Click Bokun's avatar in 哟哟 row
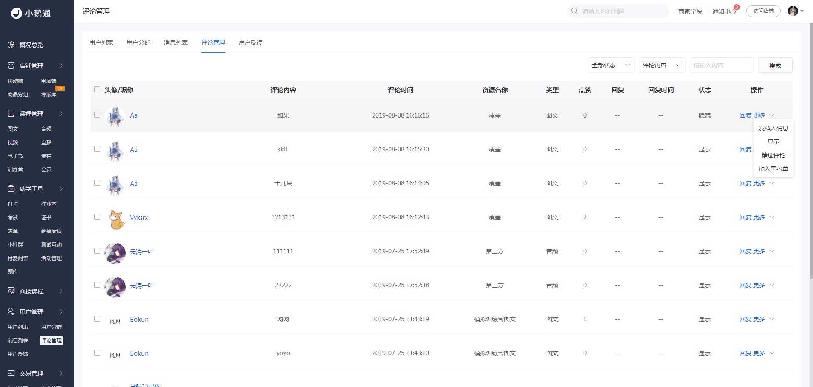This screenshot has height=387, width=813. pyautogui.click(x=115, y=321)
